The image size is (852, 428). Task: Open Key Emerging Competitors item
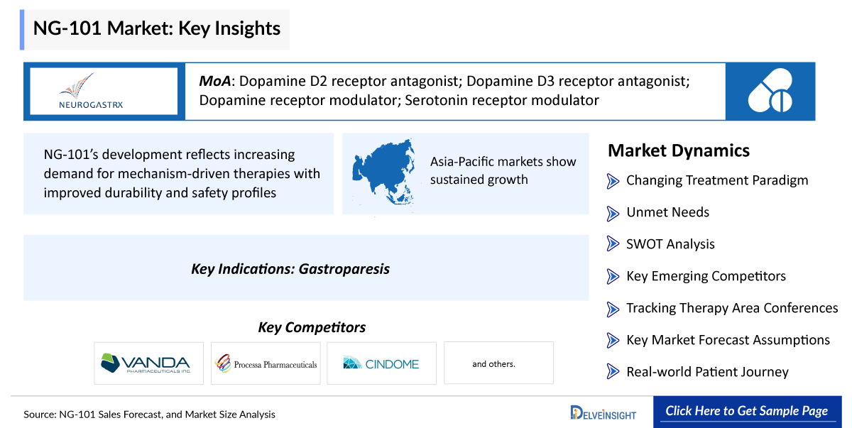(x=706, y=276)
